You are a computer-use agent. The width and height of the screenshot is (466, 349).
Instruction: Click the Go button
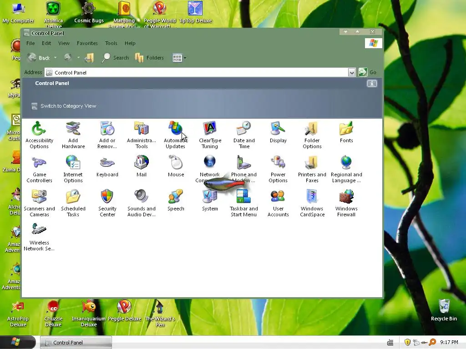click(368, 72)
